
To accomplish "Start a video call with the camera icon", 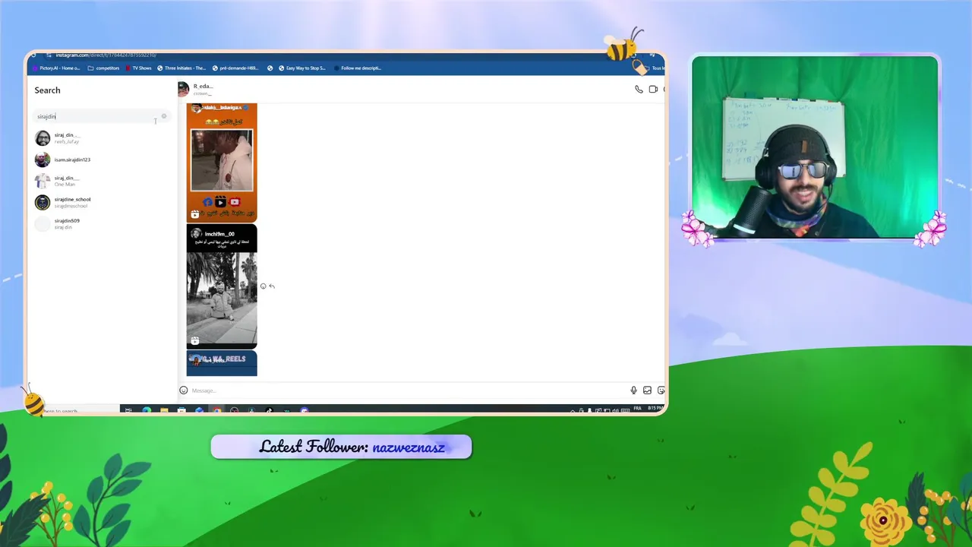I will [x=653, y=89].
